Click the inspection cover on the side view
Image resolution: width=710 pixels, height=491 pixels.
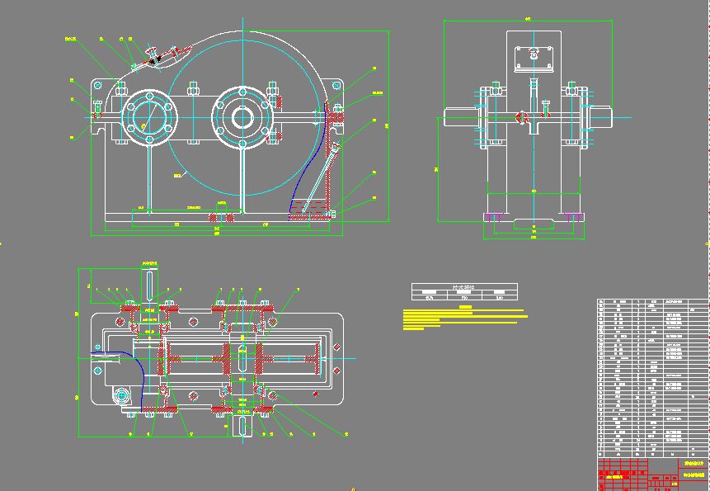coord(534,59)
